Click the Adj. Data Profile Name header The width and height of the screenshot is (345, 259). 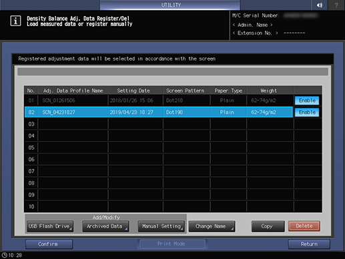pyautogui.click(x=73, y=91)
